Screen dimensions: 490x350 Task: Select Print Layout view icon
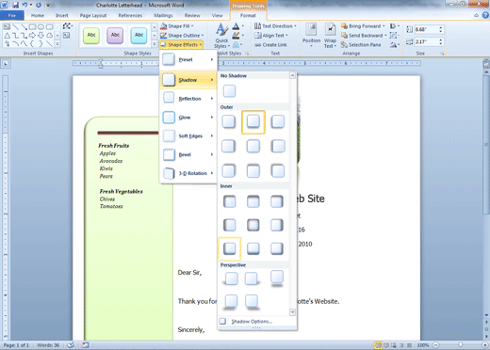[x=379, y=345]
